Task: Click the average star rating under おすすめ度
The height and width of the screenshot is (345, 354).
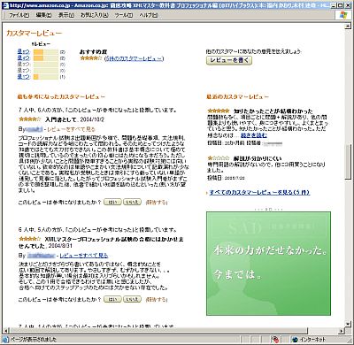Action: click(x=90, y=58)
